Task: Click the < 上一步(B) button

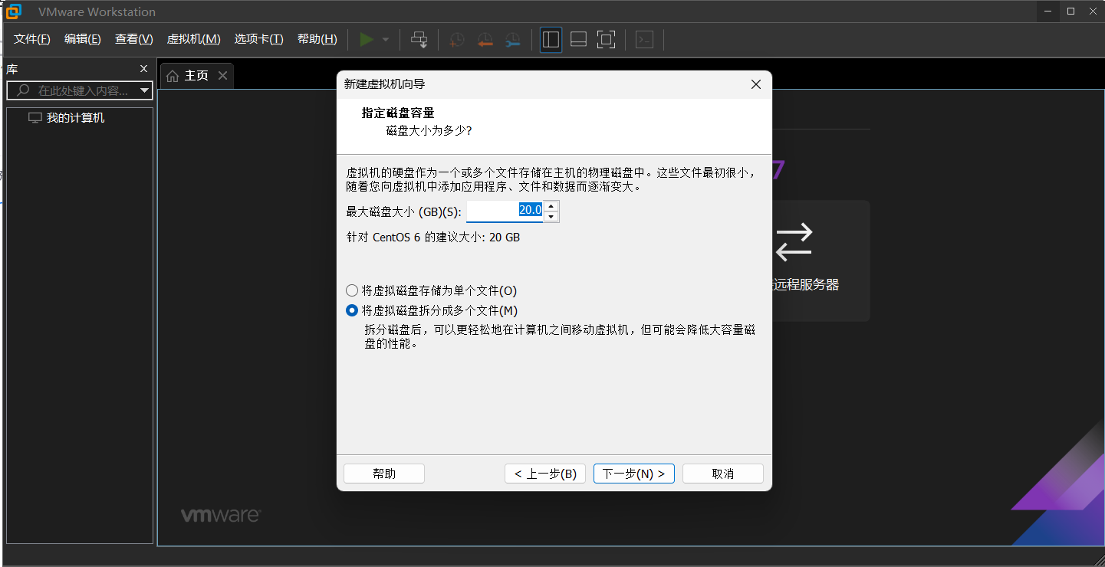Action: (545, 474)
